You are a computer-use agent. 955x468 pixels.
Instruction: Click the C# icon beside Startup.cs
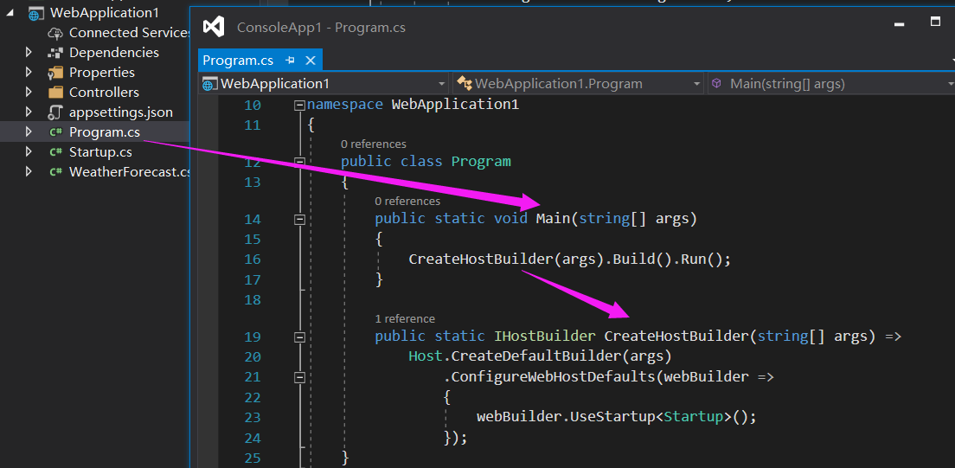point(55,152)
